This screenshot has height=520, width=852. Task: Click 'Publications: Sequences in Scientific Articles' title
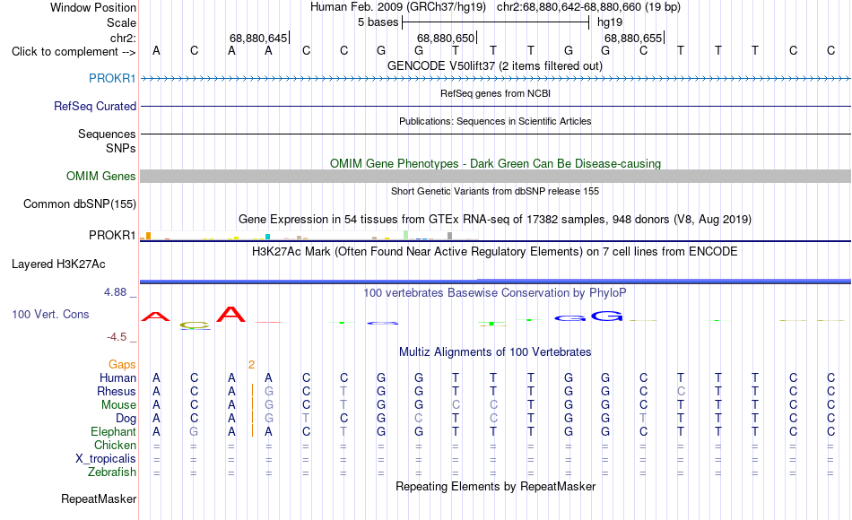tap(495, 121)
